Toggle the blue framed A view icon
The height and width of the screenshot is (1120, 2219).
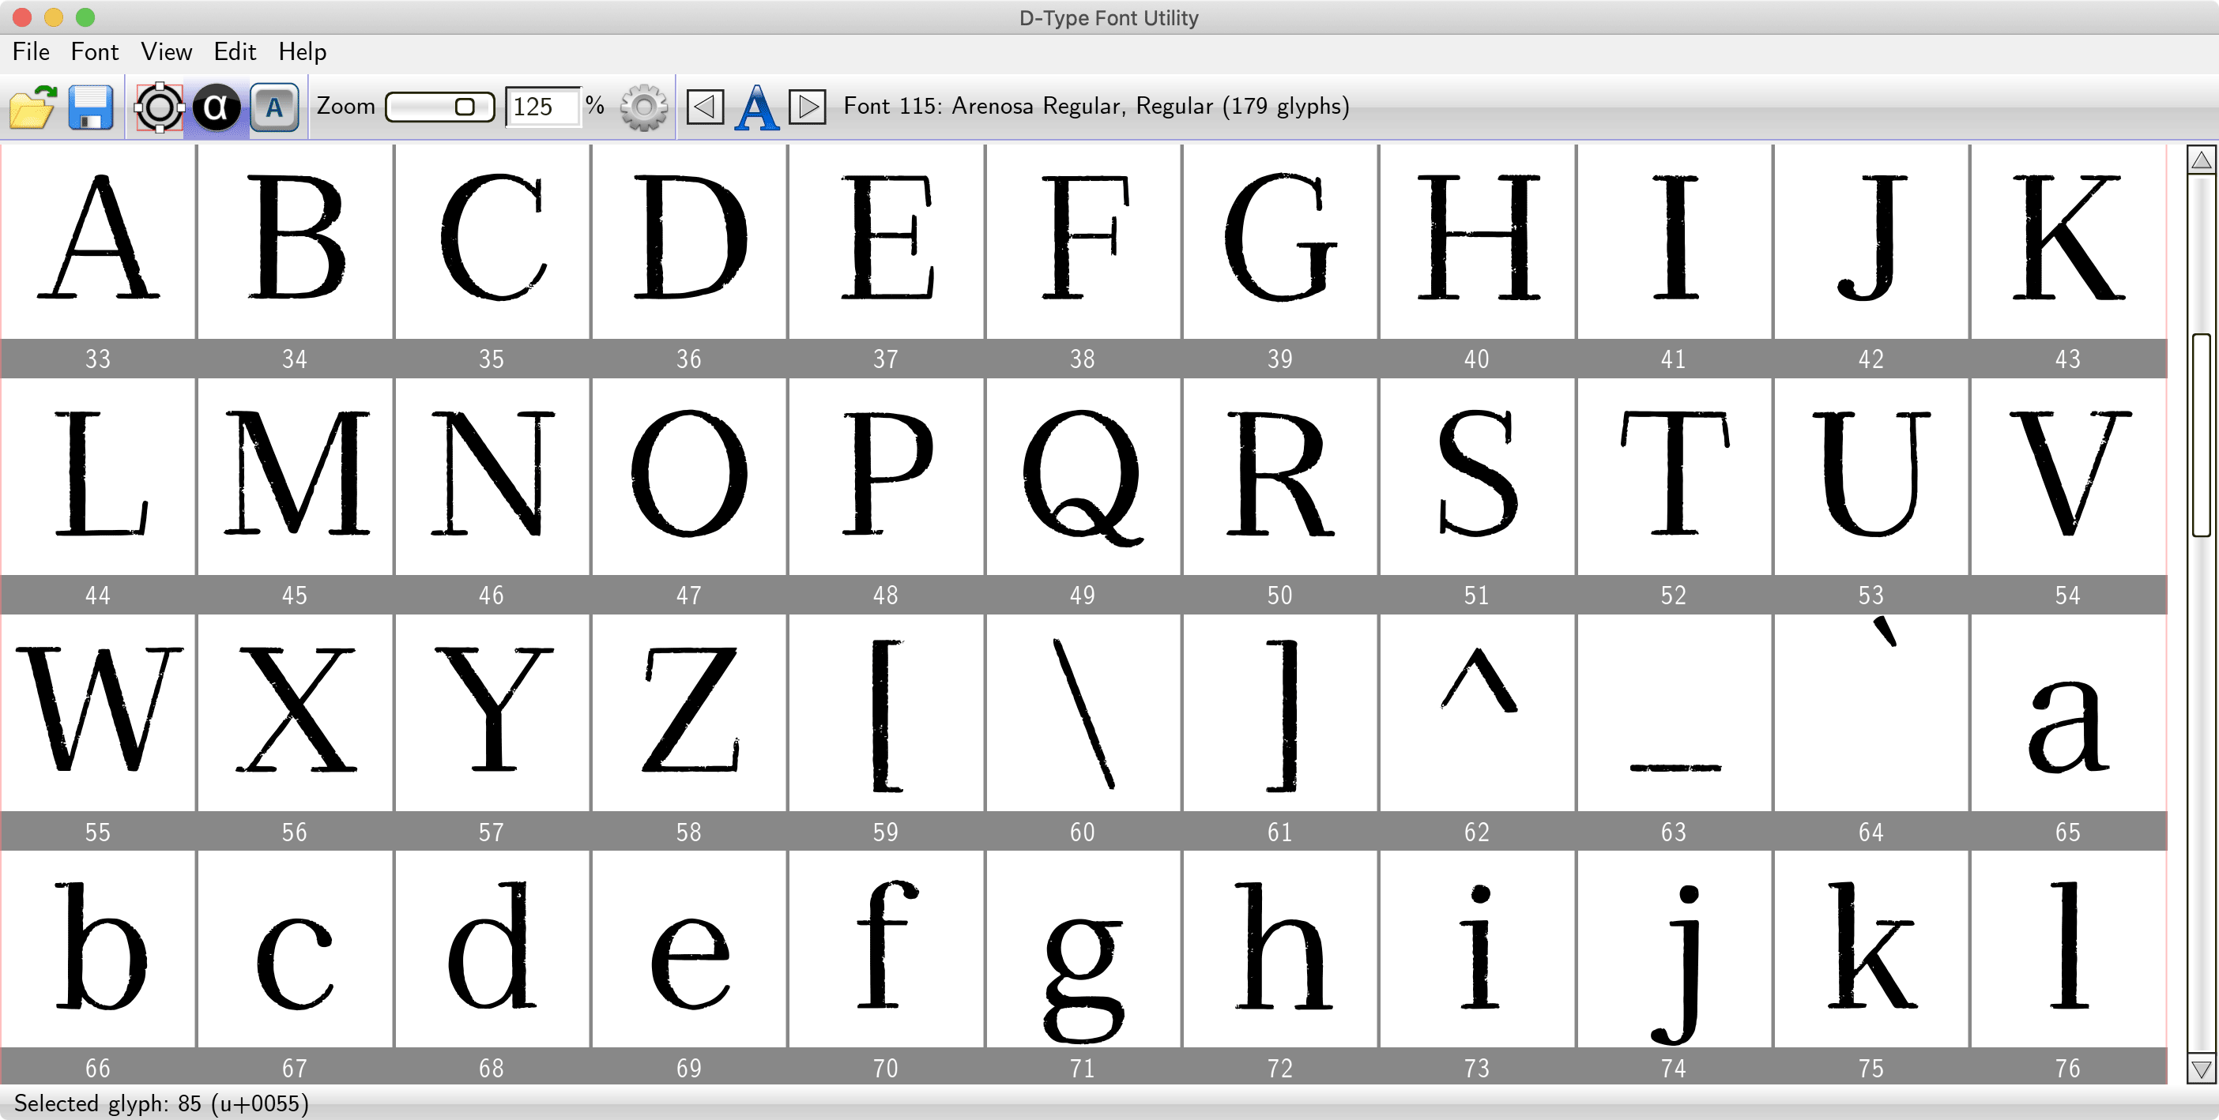pyautogui.click(x=275, y=107)
